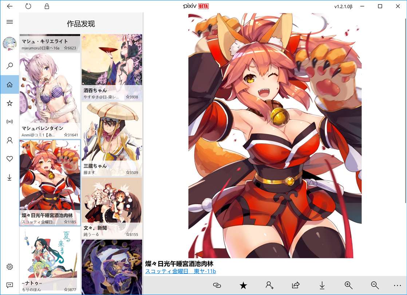Maximize the pixiv window
This screenshot has height=295, width=407.
coord(380,6)
